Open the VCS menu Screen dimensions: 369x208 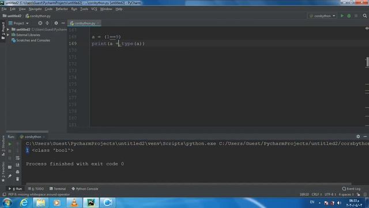pos(94,9)
